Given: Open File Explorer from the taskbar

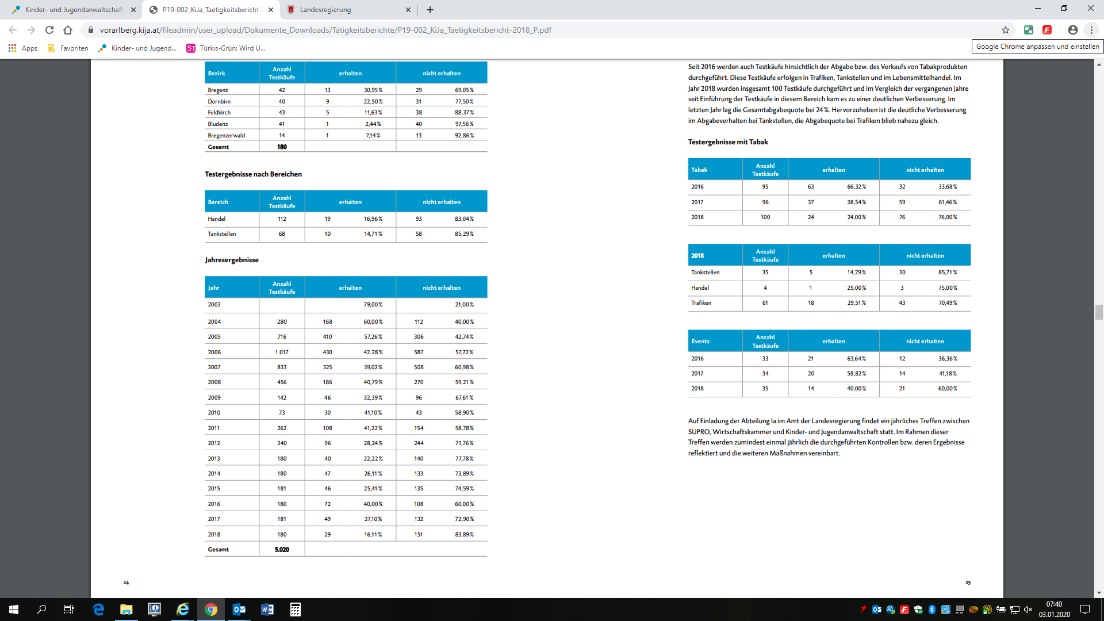Looking at the screenshot, I should (126, 609).
